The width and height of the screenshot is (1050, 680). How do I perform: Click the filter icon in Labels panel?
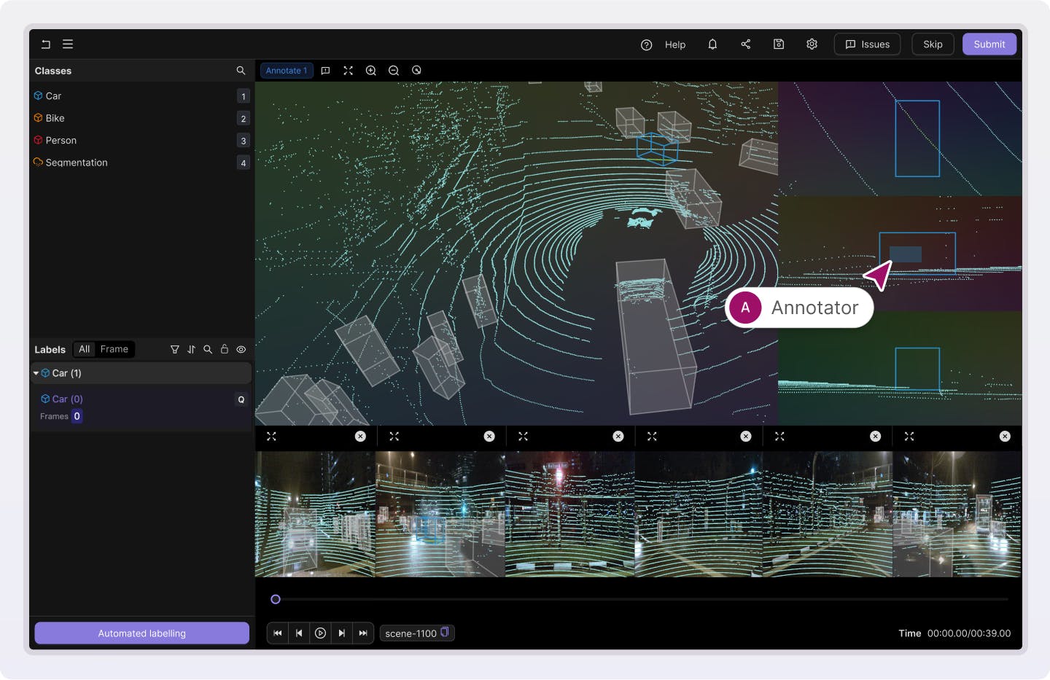175,350
